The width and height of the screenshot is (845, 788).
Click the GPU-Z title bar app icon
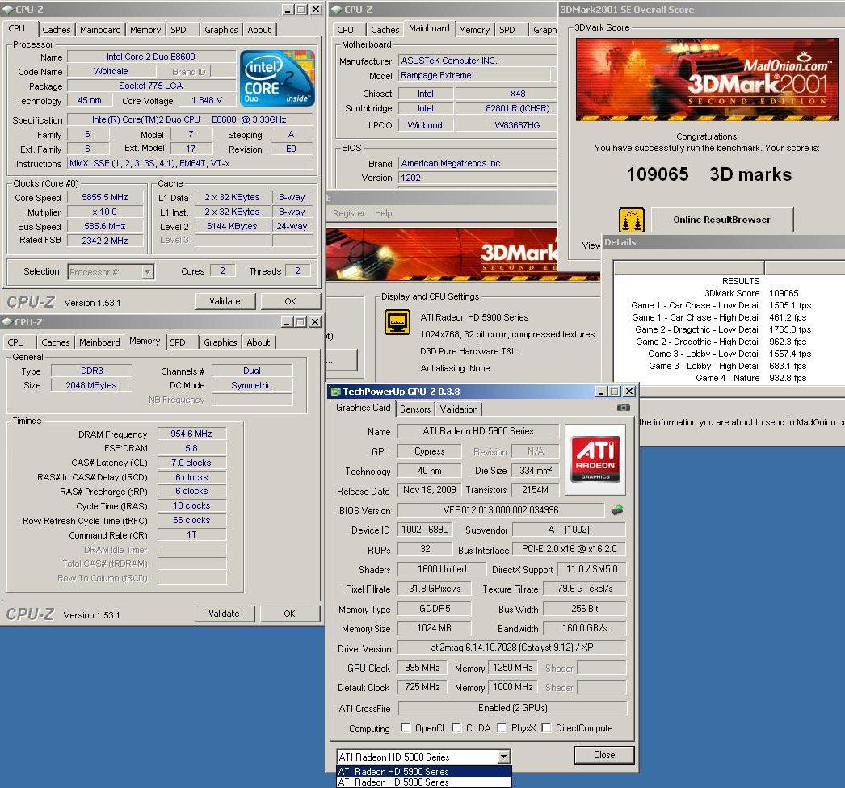click(x=335, y=392)
